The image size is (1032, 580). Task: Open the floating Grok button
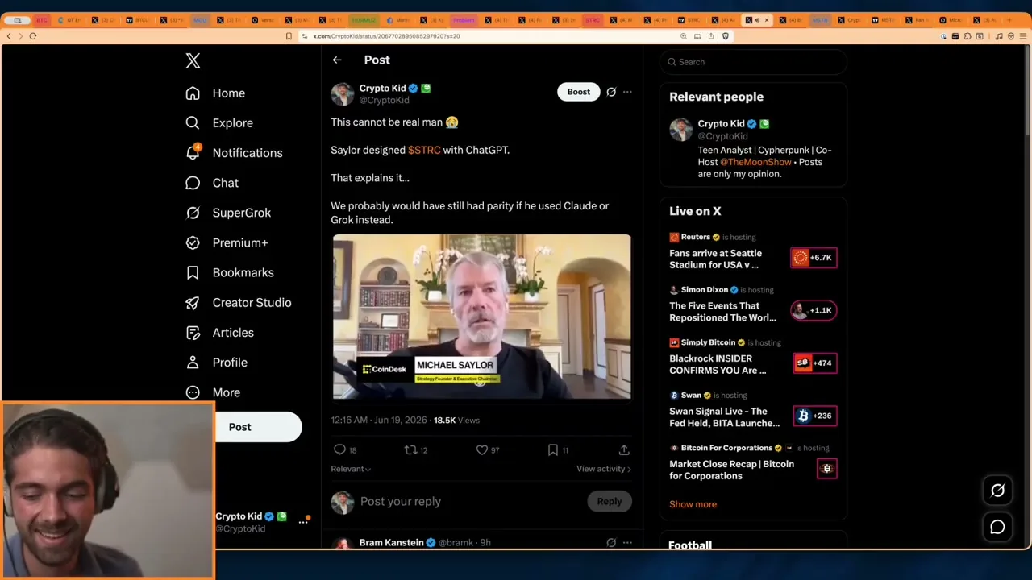click(997, 491)
